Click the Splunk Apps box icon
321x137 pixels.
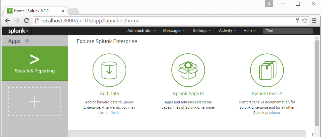[188, 70]
